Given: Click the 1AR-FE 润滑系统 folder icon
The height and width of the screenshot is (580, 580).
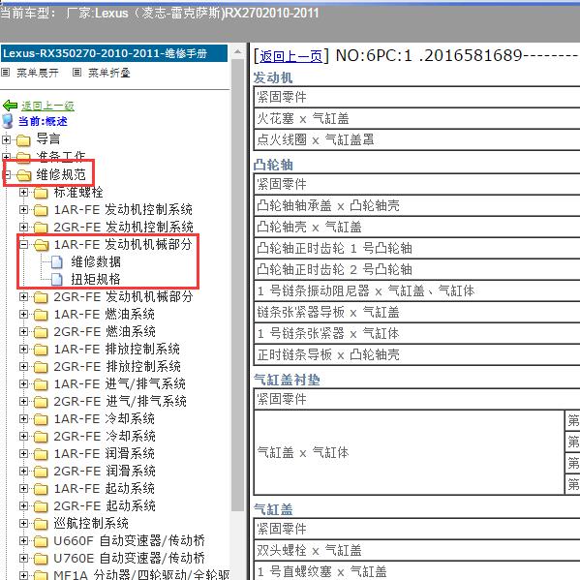Looking at the screenshot, I should (41, 454).
